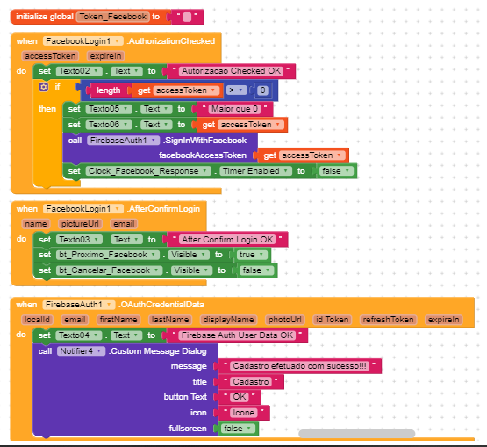Open the Notifier4 component dropdown
The image size is (487, 447).
pyautogui.click(x=81, y=351)
